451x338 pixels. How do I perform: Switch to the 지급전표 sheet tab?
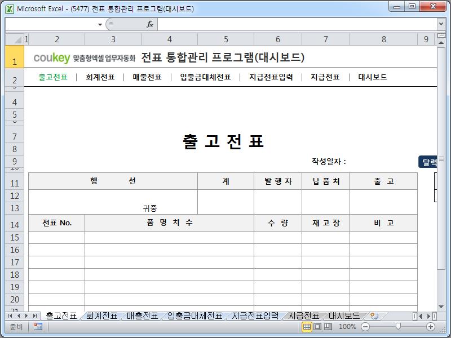[x=304, y=316]
